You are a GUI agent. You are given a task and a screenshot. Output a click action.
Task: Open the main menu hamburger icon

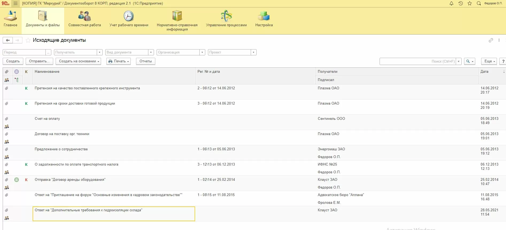coord(16,3)
